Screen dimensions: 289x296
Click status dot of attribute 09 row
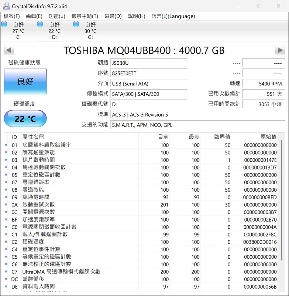coord(6,197)
